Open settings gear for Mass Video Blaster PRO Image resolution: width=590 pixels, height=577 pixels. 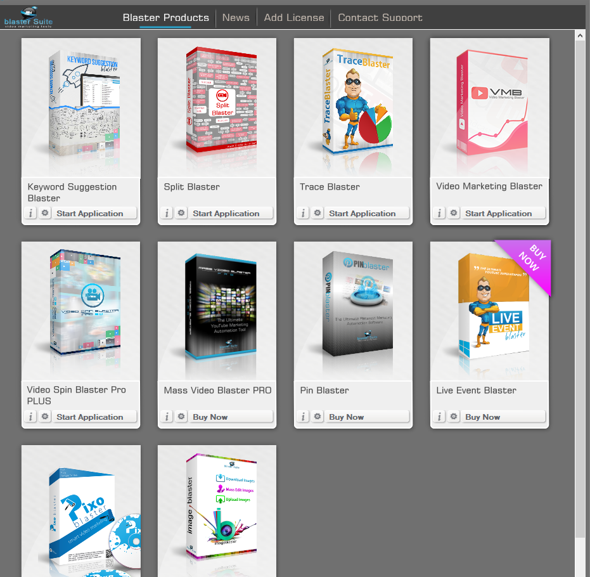[181, 417]
